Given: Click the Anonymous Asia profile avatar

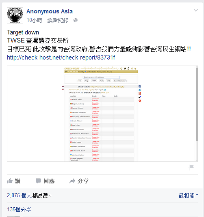Looking at the screenshot, I should (15, 15).
